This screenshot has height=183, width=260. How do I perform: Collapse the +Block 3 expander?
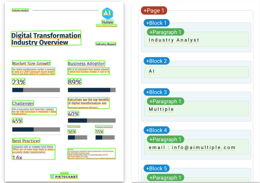pyautogui.click(x=156, y=92)
